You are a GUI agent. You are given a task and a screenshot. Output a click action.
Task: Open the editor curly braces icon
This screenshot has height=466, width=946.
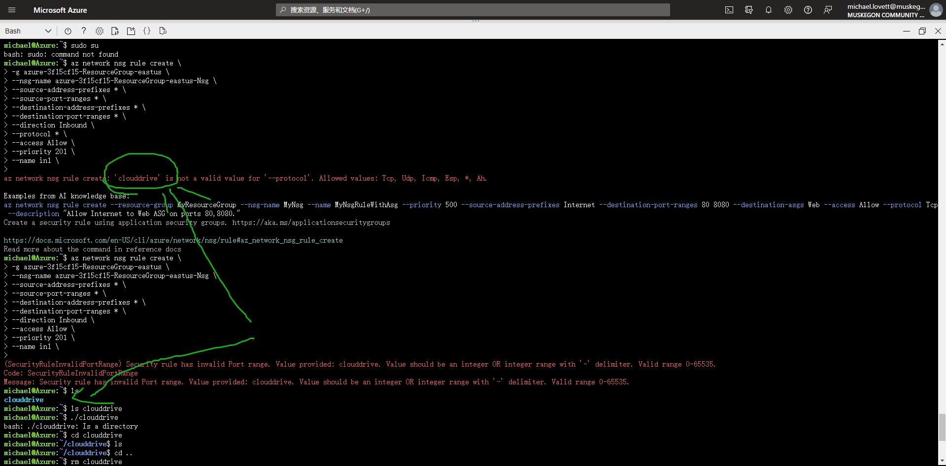(147, 31)
